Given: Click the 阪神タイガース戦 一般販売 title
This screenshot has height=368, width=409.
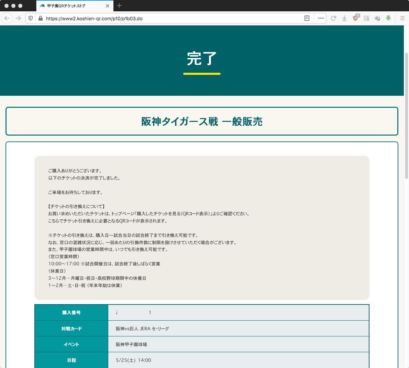Looking at the screenshot, I should (x=202, y=122).
